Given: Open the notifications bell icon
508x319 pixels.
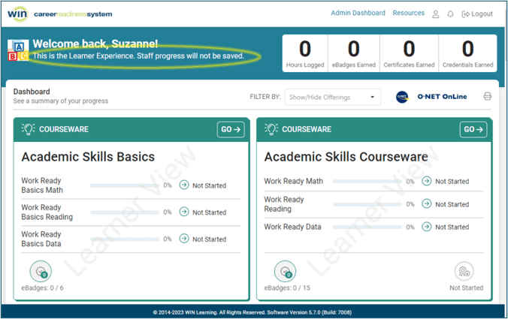Looking at the screenshot, I should pos(450,14).
